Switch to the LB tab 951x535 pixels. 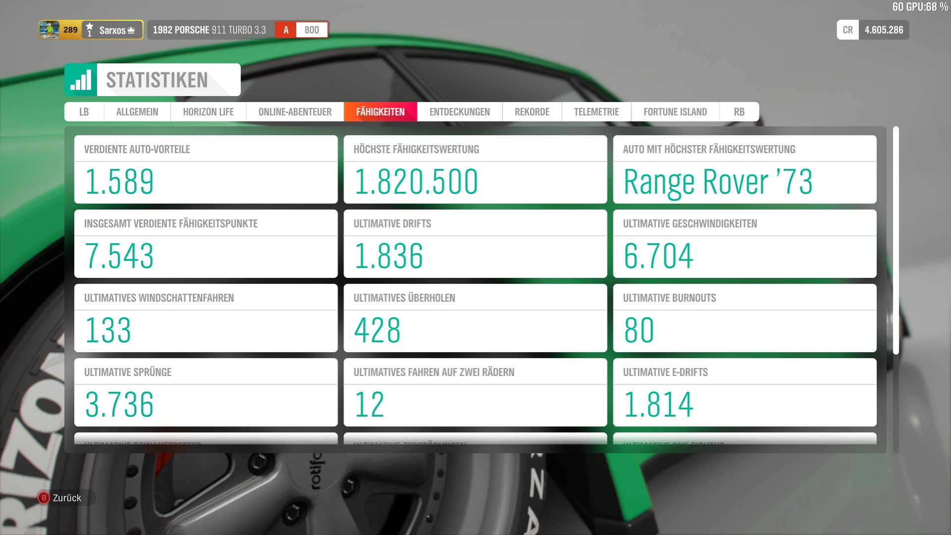pos(84,112)
